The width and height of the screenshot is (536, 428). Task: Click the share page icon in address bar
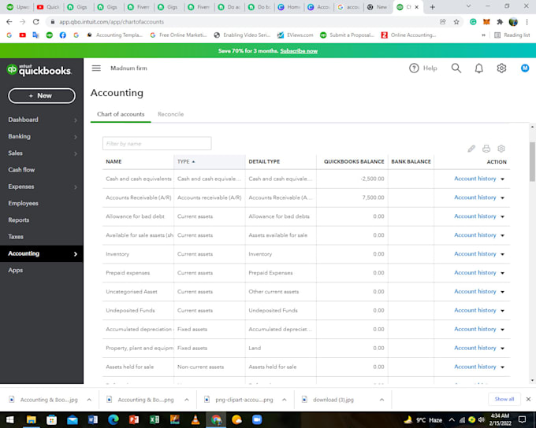(443, 22)
